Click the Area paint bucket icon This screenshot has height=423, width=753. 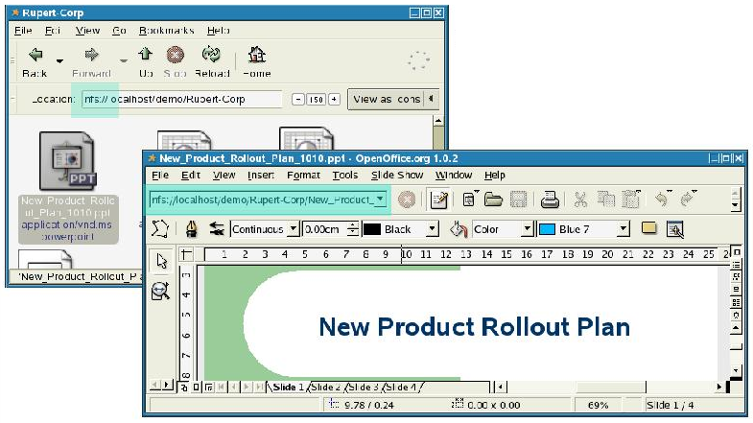tap(459, 229)
